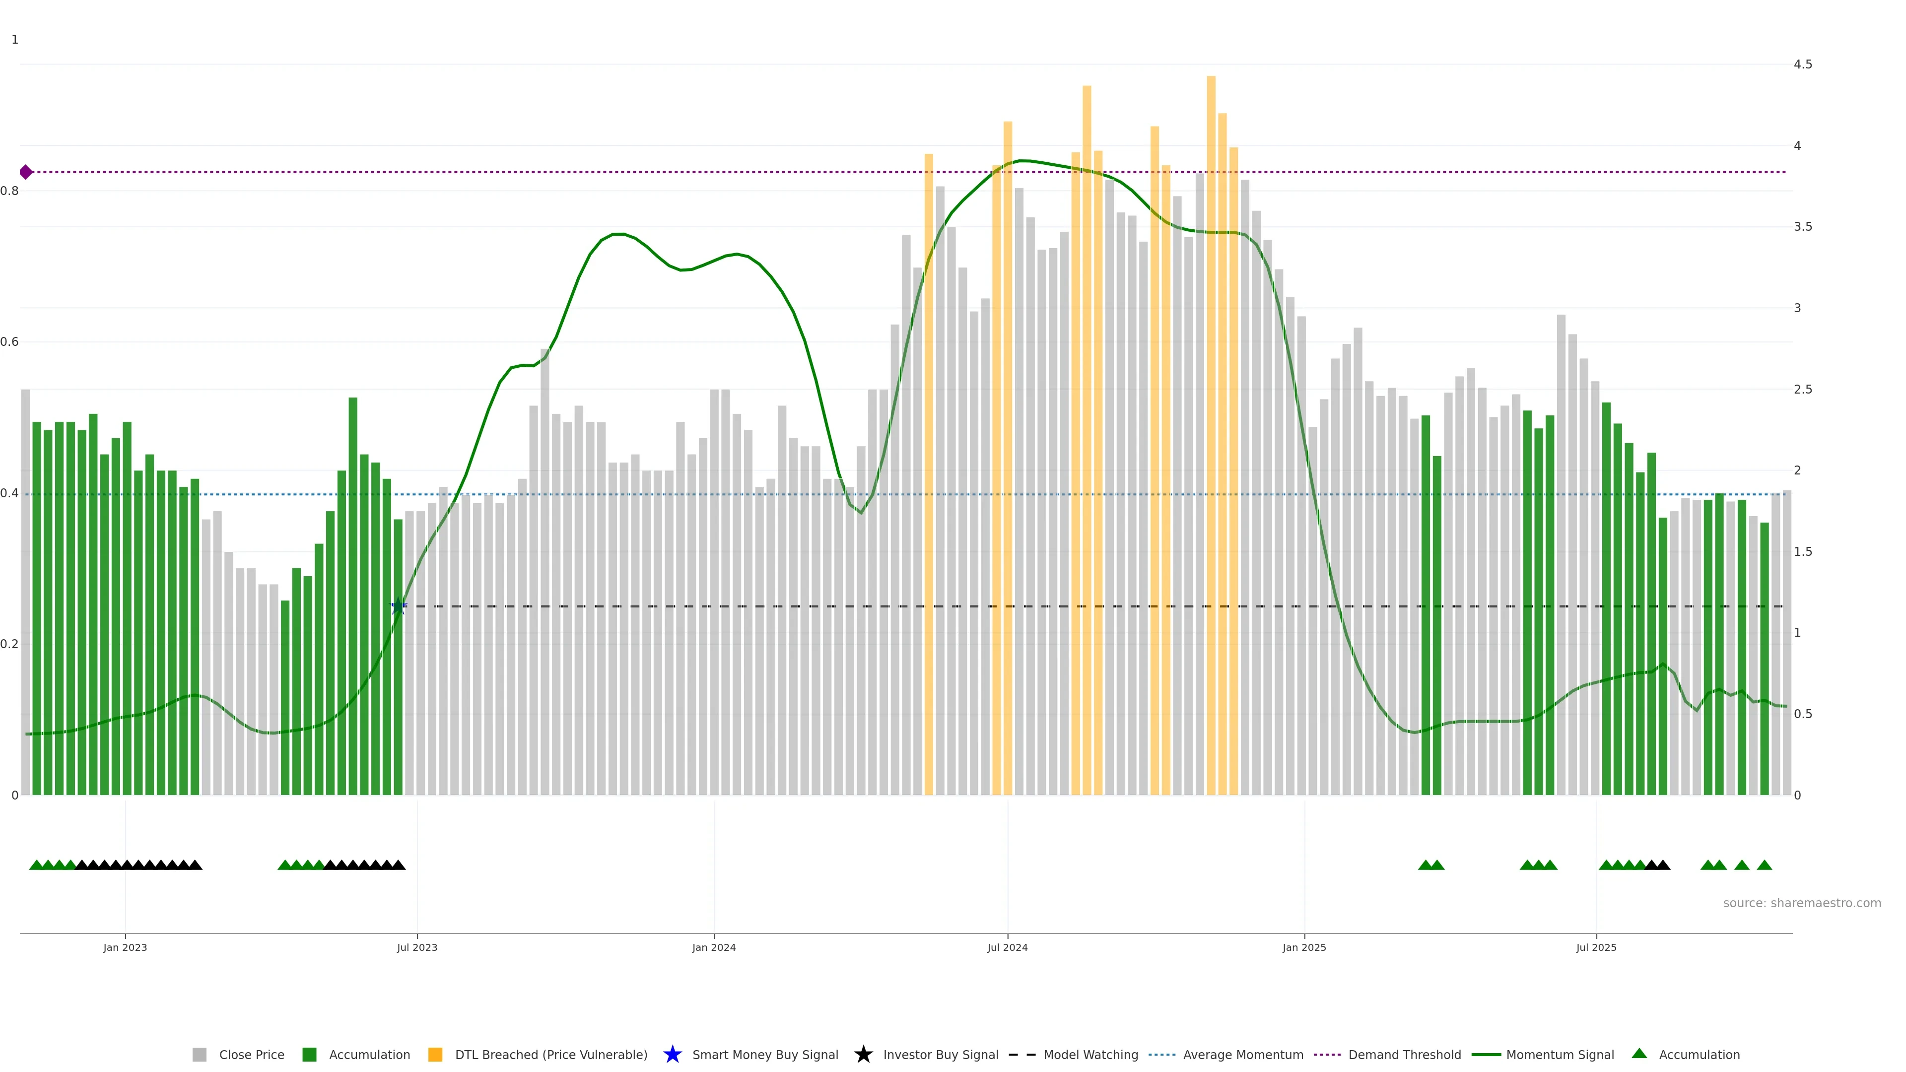
Task: Click the purple diamond marker on threshold line
Action: [x=26, y=172]
